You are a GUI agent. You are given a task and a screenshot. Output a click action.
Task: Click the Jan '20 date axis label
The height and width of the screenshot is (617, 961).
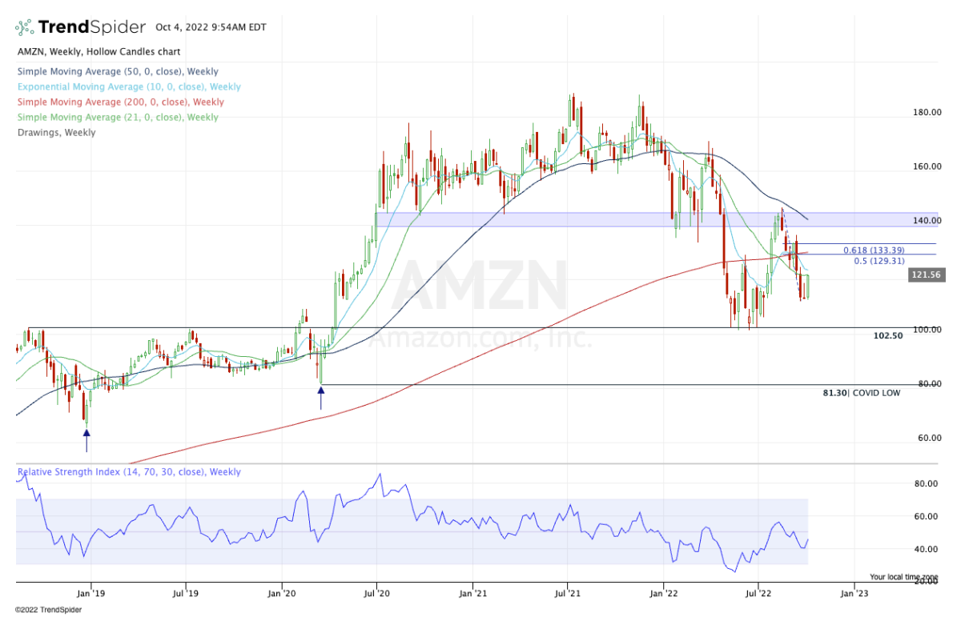[x=282, y=594]
